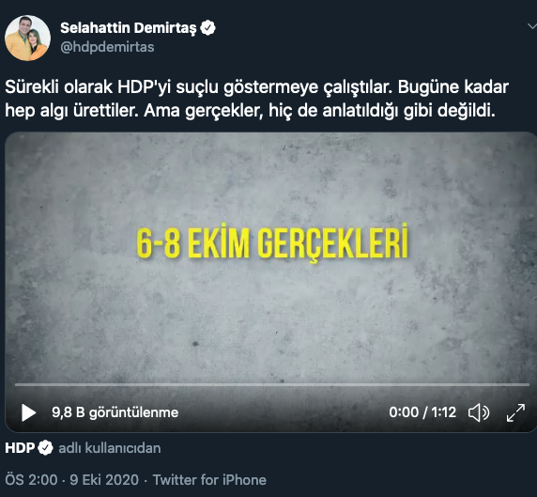Seek along the video progress bar
The width and height of the screenshot is (537, 497).
(x=272, y=384)
